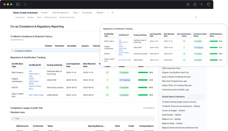Go back using the browser back arrow
Viewport: 228px width, 131px height.
click(x=25, y=4)
